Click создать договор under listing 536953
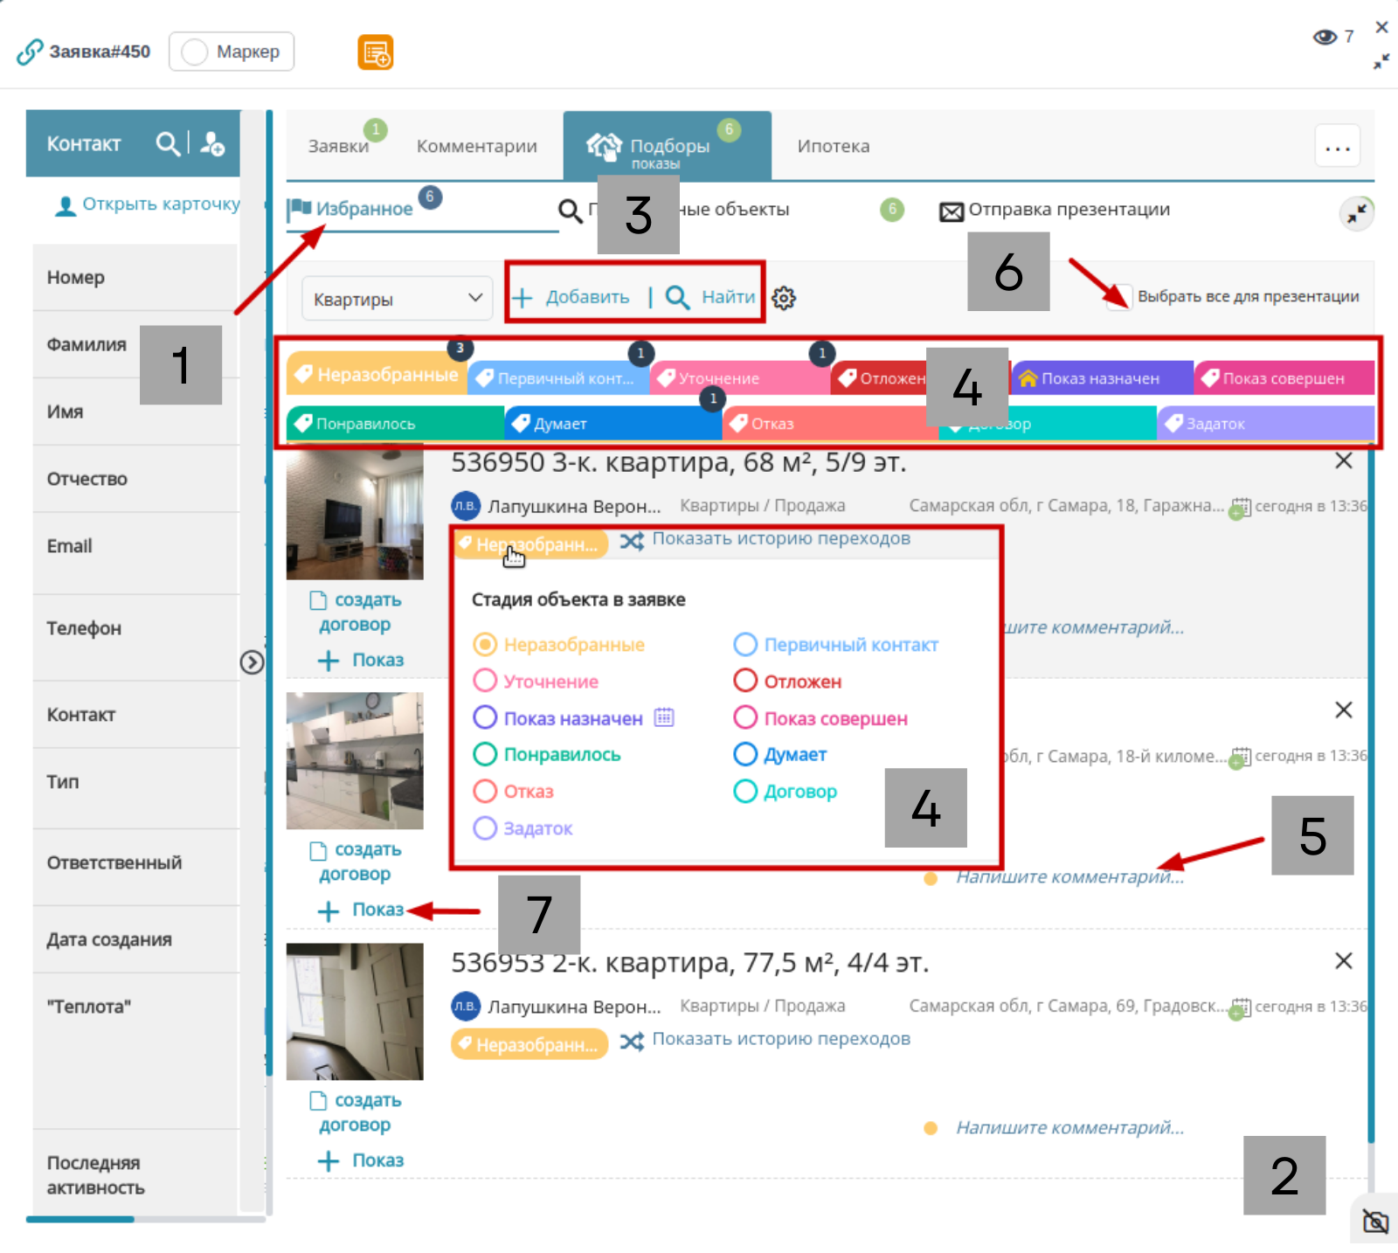The height and width of the screenshot is (1253, 1398). (x=356, y=1112)
